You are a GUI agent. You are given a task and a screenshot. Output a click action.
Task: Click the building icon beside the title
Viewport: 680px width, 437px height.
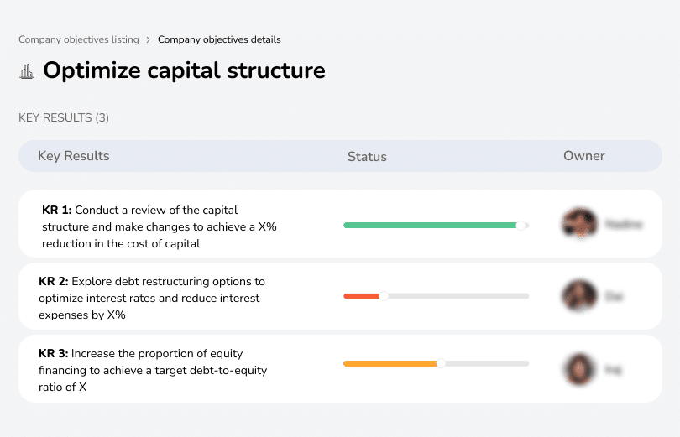27,71
